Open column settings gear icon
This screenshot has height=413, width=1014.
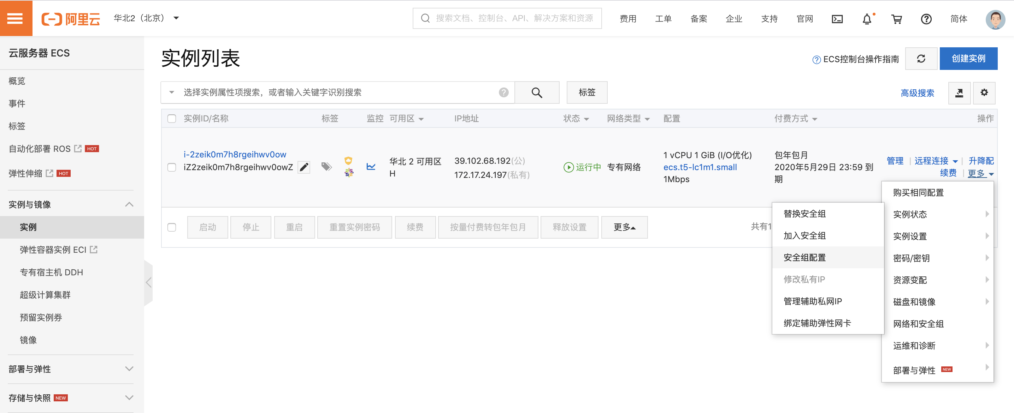point(984,93)
